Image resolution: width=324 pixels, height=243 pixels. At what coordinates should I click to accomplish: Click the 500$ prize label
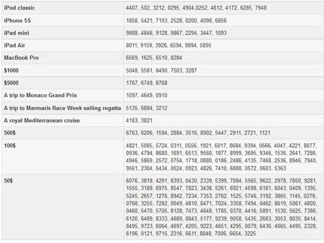coord(10,132)
